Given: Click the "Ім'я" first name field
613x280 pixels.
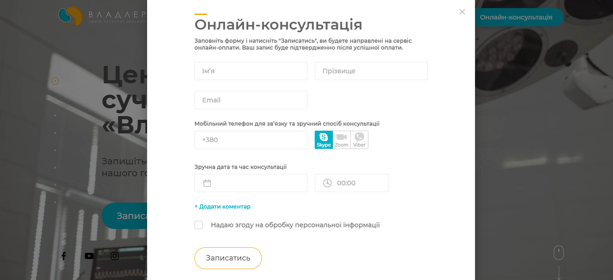Looking at the screenshot, I should (x=251, y=71).
